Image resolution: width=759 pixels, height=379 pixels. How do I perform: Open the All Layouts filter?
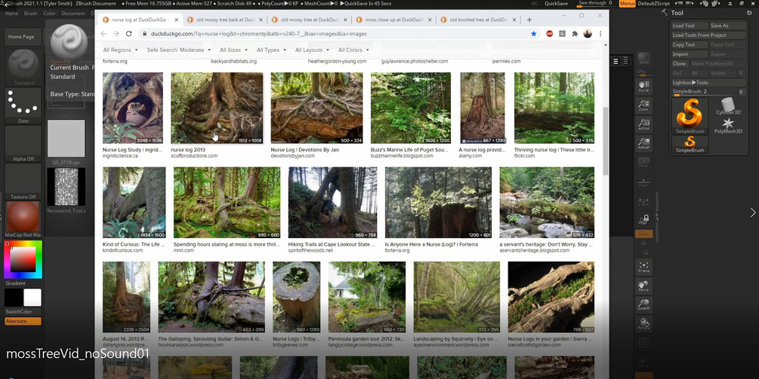click(x=312, y=50)
